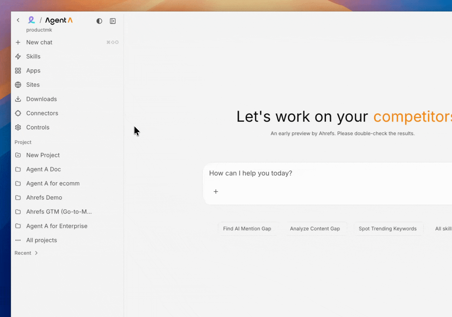Viewport: 452px width, 317px height.
Task: Click the Agent A logo
Action: 59,20
